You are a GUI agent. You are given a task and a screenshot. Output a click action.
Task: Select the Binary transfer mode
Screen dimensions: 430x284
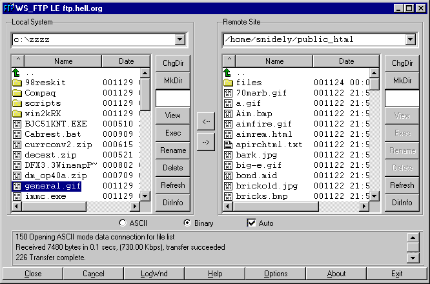tap(187, 223)
